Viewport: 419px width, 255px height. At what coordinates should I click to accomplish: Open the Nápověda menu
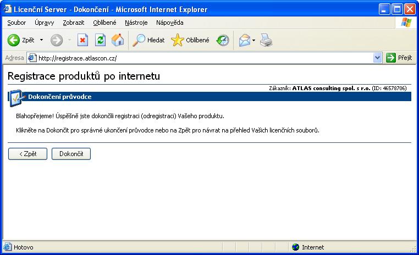pos(170,23)
